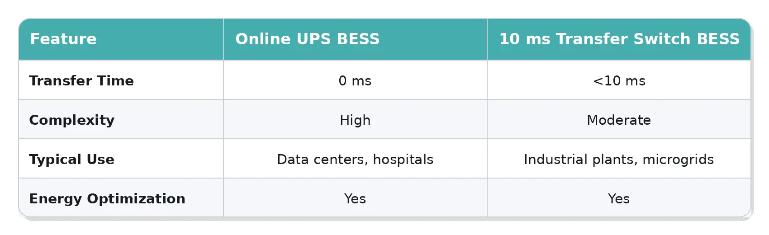769x235 pixels.
Task: Select the word "microgrids"
Action: (678, 160)
